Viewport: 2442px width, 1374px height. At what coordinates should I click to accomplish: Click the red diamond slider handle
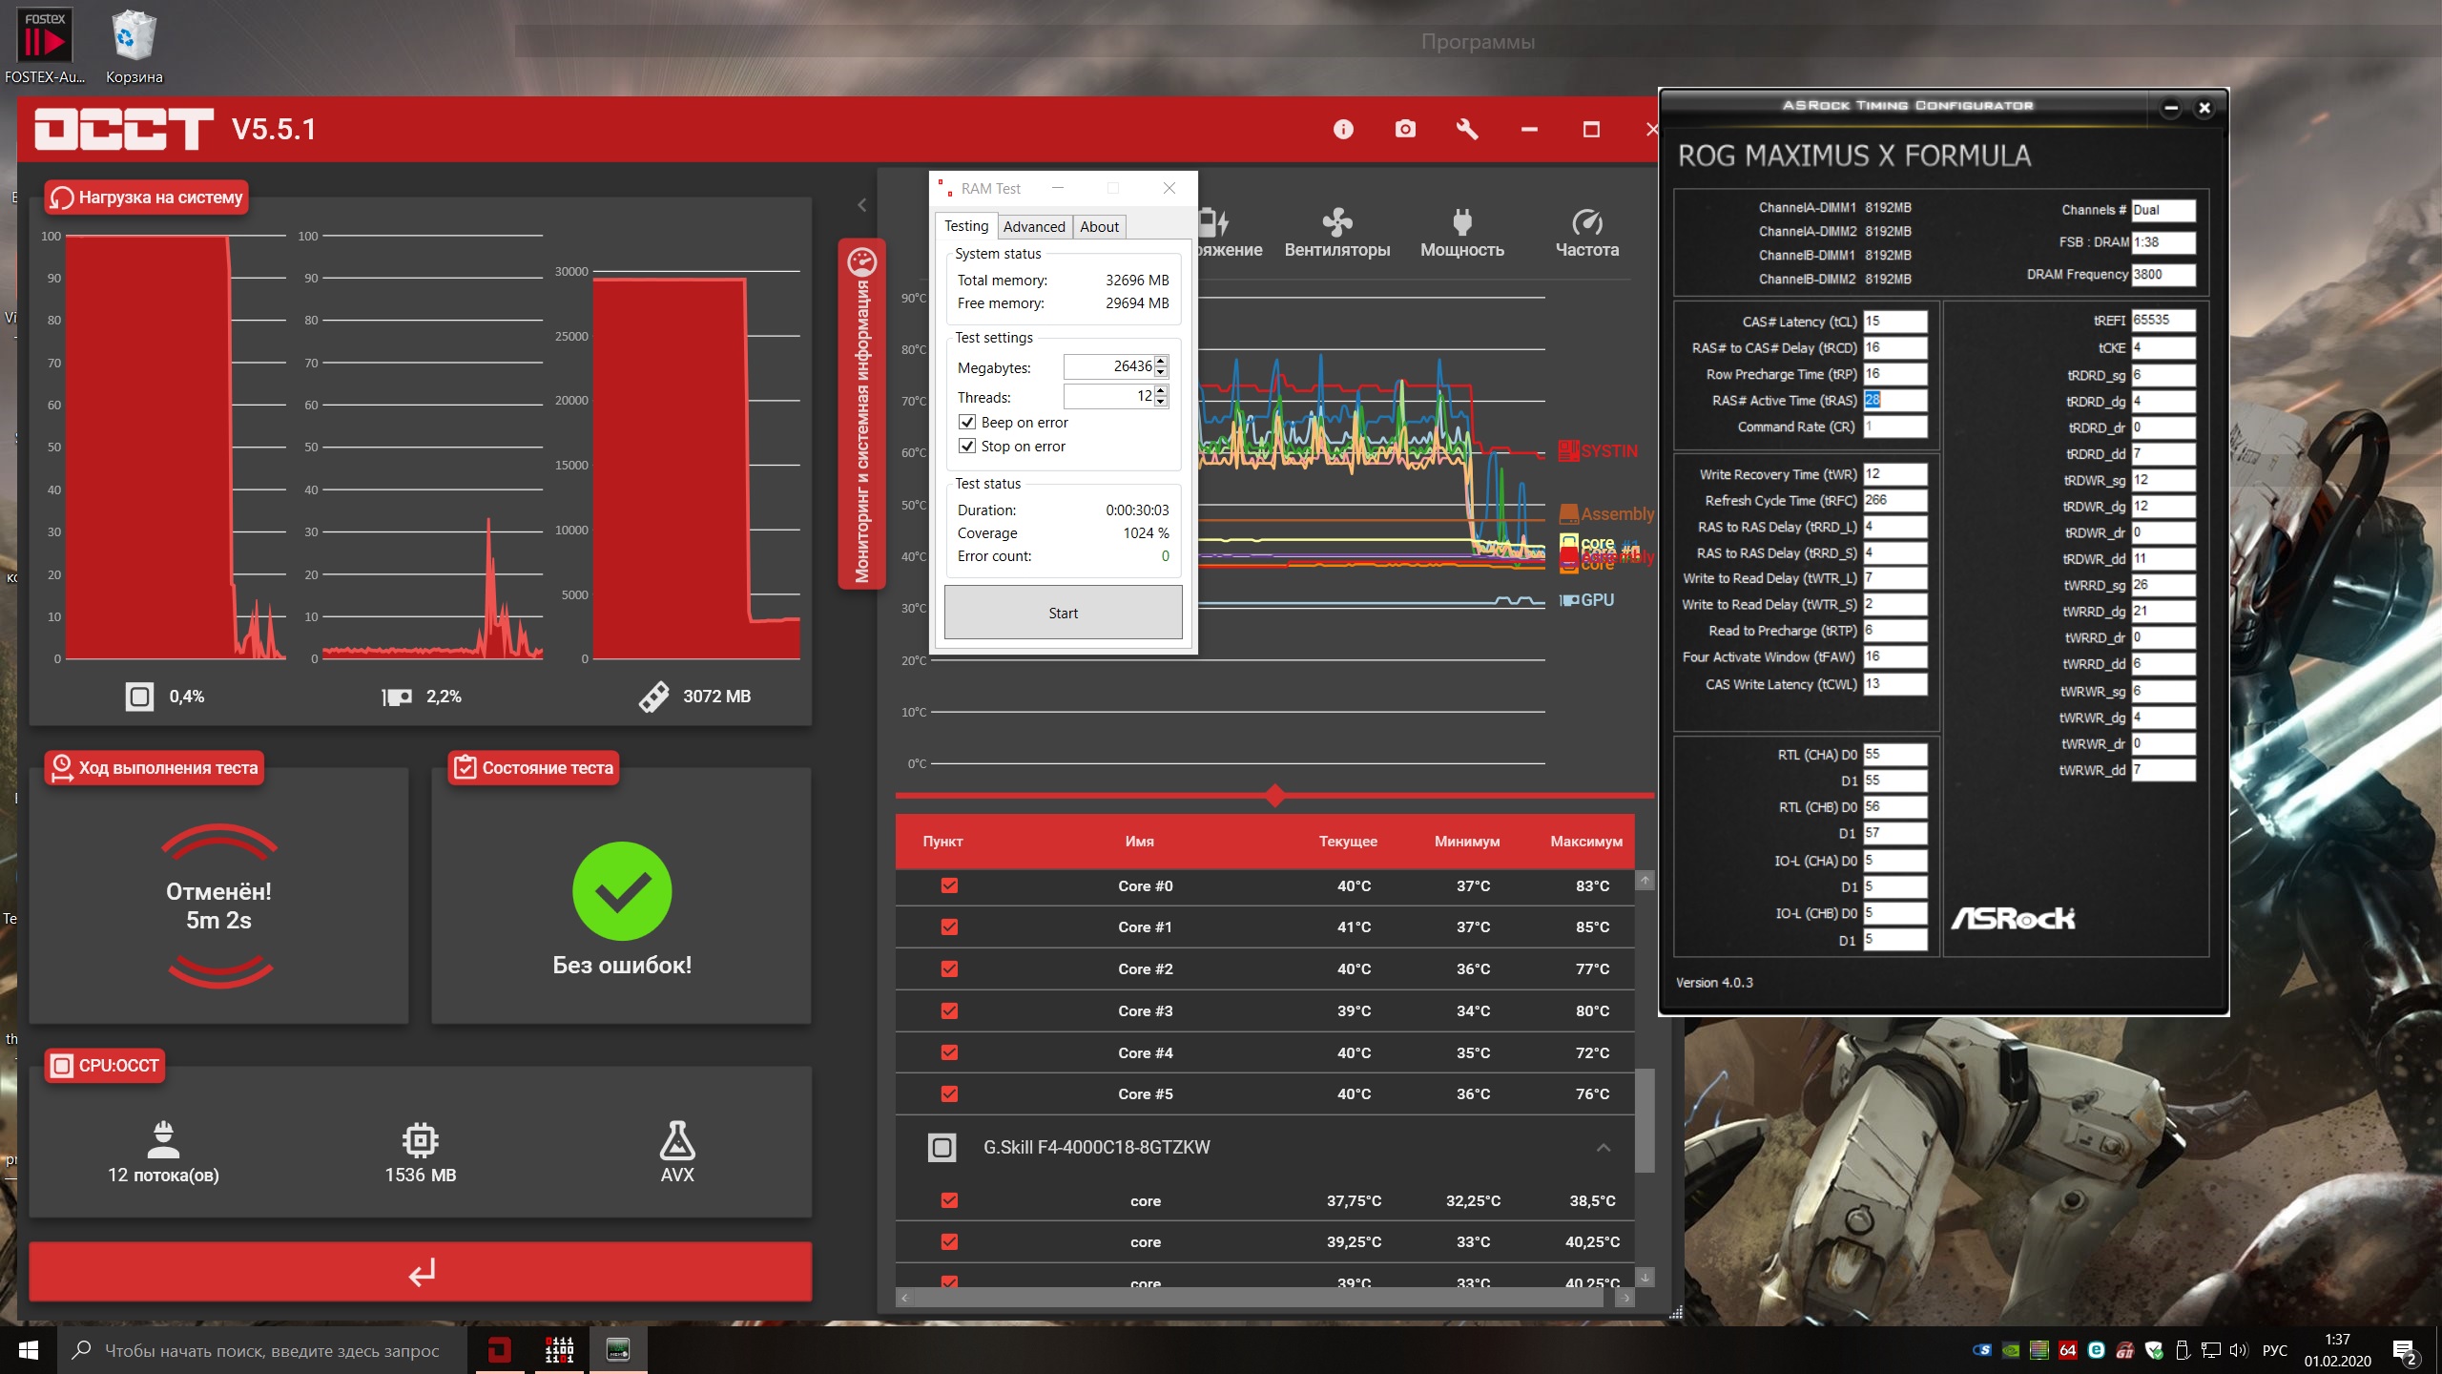[1275, 795]
